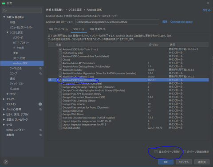The image size is (213, 167).
Task: Select Google Play Licensing Library row
Action: 128,101
